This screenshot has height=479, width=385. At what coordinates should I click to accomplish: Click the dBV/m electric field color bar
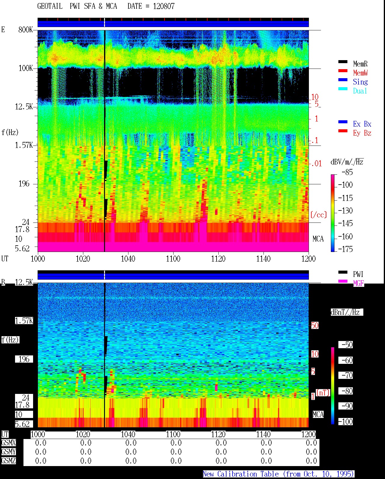(x=333, y=213)
